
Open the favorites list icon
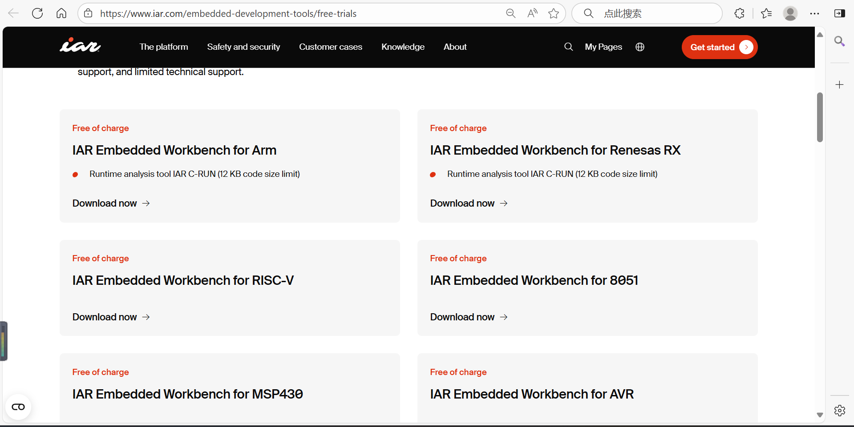766,13
